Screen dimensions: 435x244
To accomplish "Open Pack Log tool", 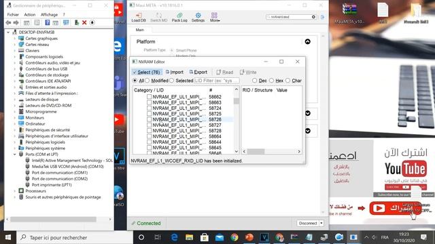I will (x=179, y=17).
